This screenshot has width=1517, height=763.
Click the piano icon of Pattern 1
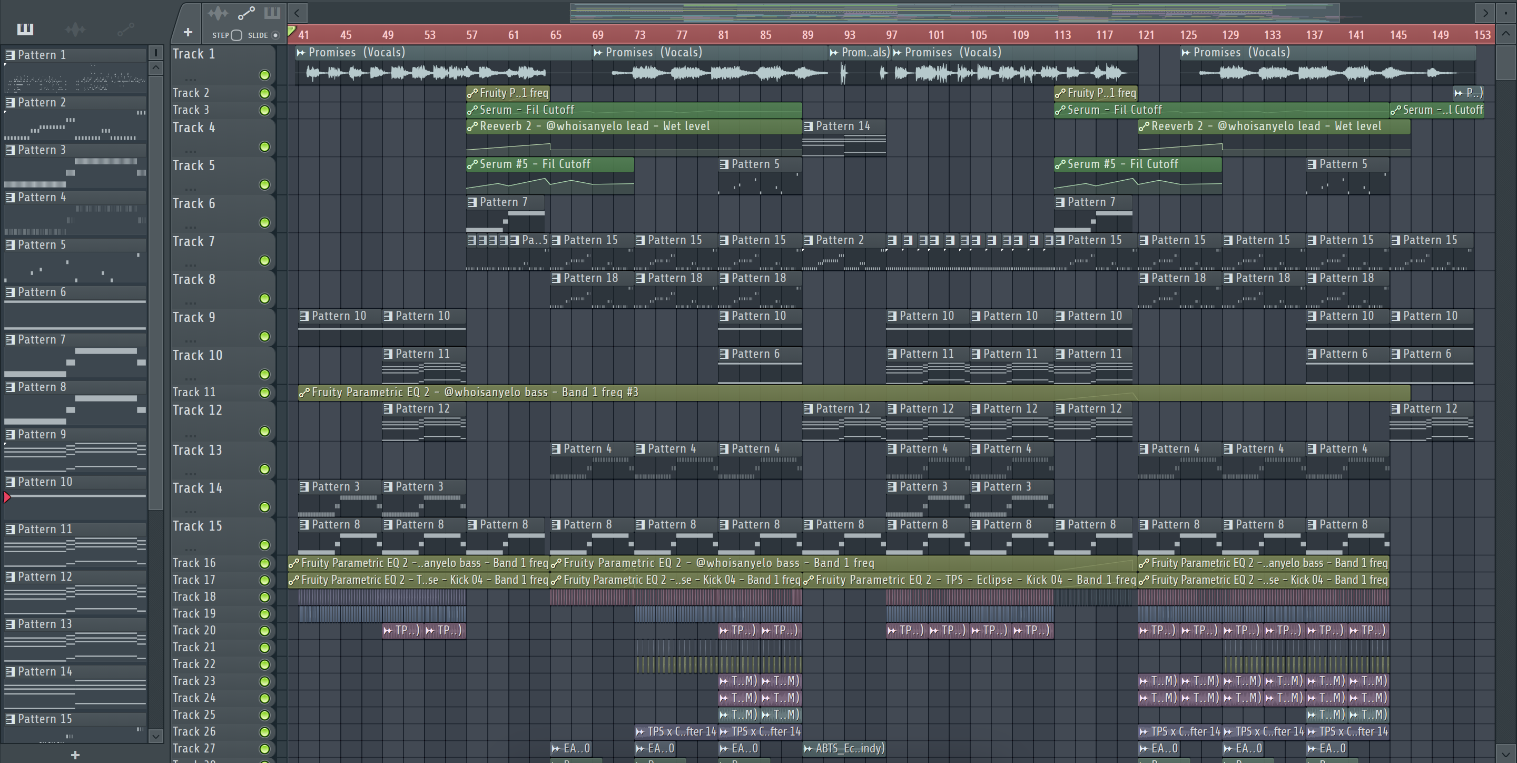click(x=10, y=55)
